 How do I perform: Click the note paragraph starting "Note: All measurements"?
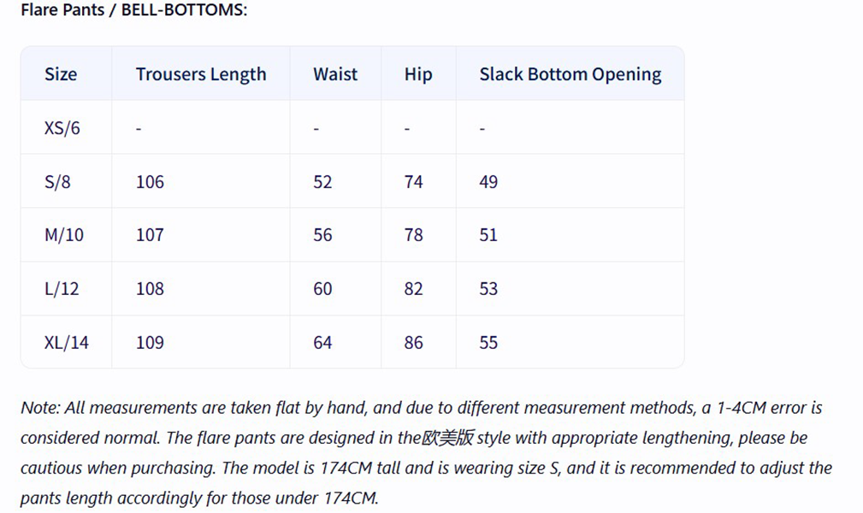tap(421, 409)
